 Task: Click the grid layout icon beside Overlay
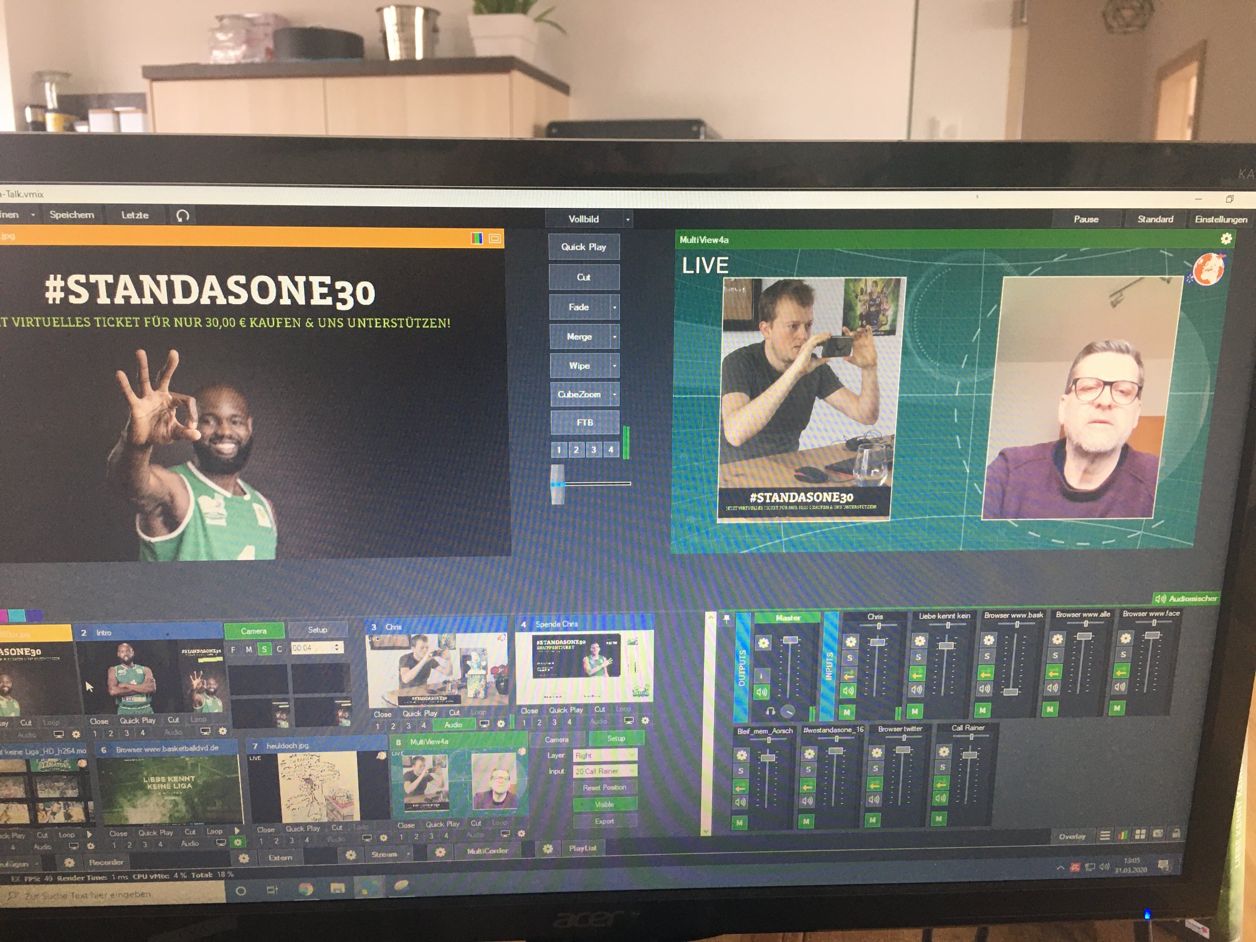[x=1140, y=834]
